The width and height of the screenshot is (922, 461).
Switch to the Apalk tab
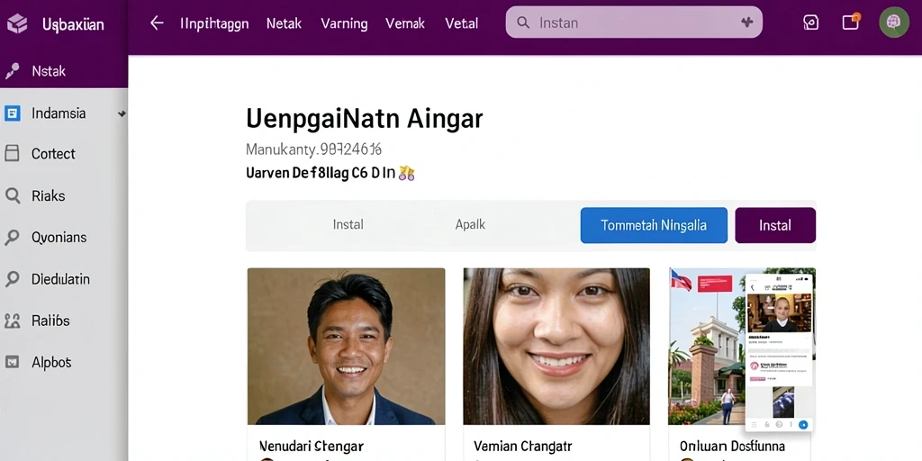[x=470, y=224]
